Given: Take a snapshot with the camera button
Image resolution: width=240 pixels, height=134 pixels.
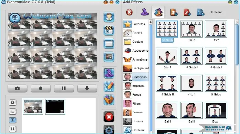Looking at the screenshot, I should pos(17,89).
